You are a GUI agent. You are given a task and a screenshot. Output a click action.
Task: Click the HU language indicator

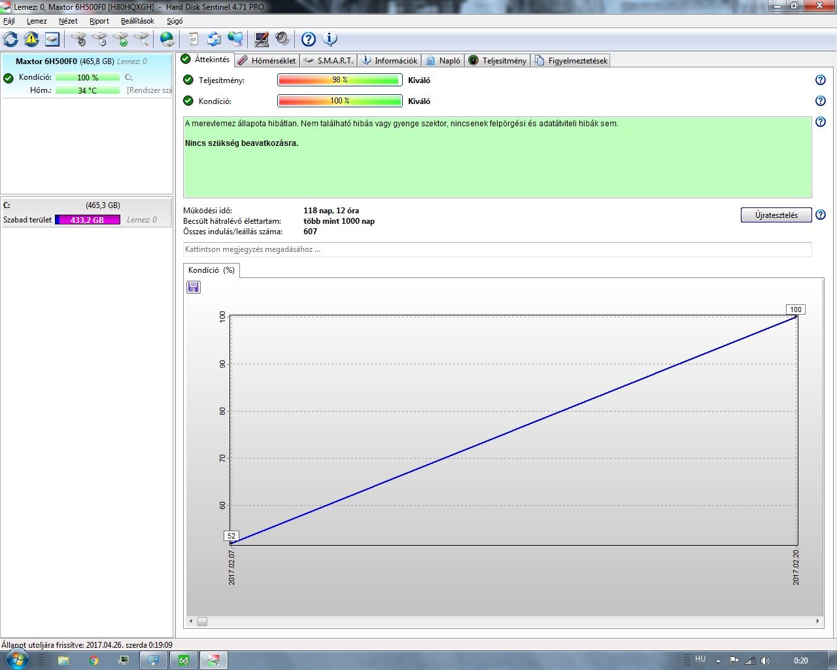[700, 659]
